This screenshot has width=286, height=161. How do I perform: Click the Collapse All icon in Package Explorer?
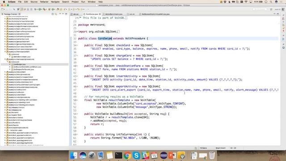pyautogui.click(x=53, y=14)
